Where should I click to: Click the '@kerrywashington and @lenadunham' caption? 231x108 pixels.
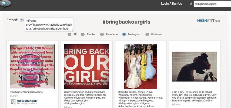tap(85, 97)
